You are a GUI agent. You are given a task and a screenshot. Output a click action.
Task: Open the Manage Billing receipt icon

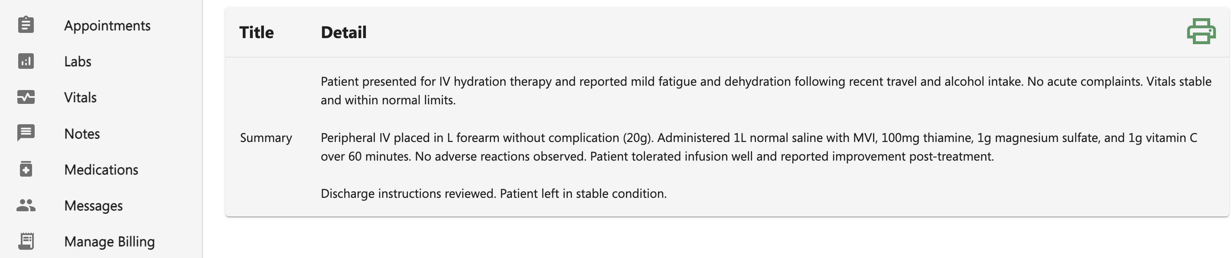point(26,241)
